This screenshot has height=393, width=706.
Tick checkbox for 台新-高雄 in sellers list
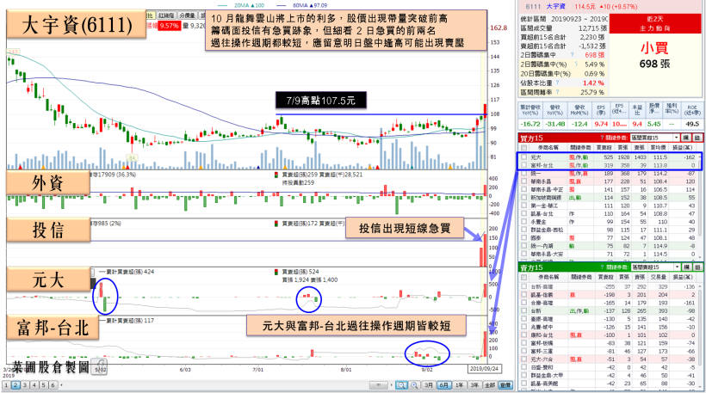pos(523,286)
